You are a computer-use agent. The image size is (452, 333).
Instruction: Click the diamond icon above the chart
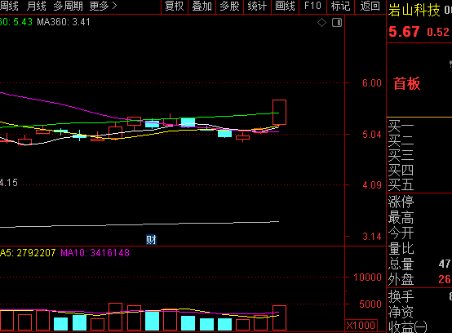click(x=321, y=23)
